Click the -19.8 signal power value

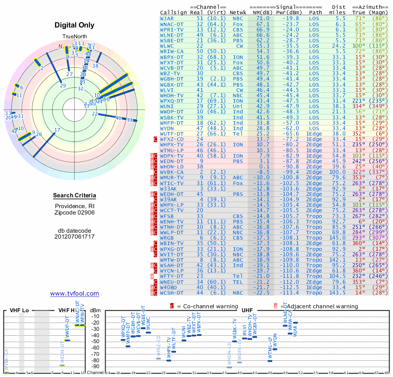click(291, 19)
